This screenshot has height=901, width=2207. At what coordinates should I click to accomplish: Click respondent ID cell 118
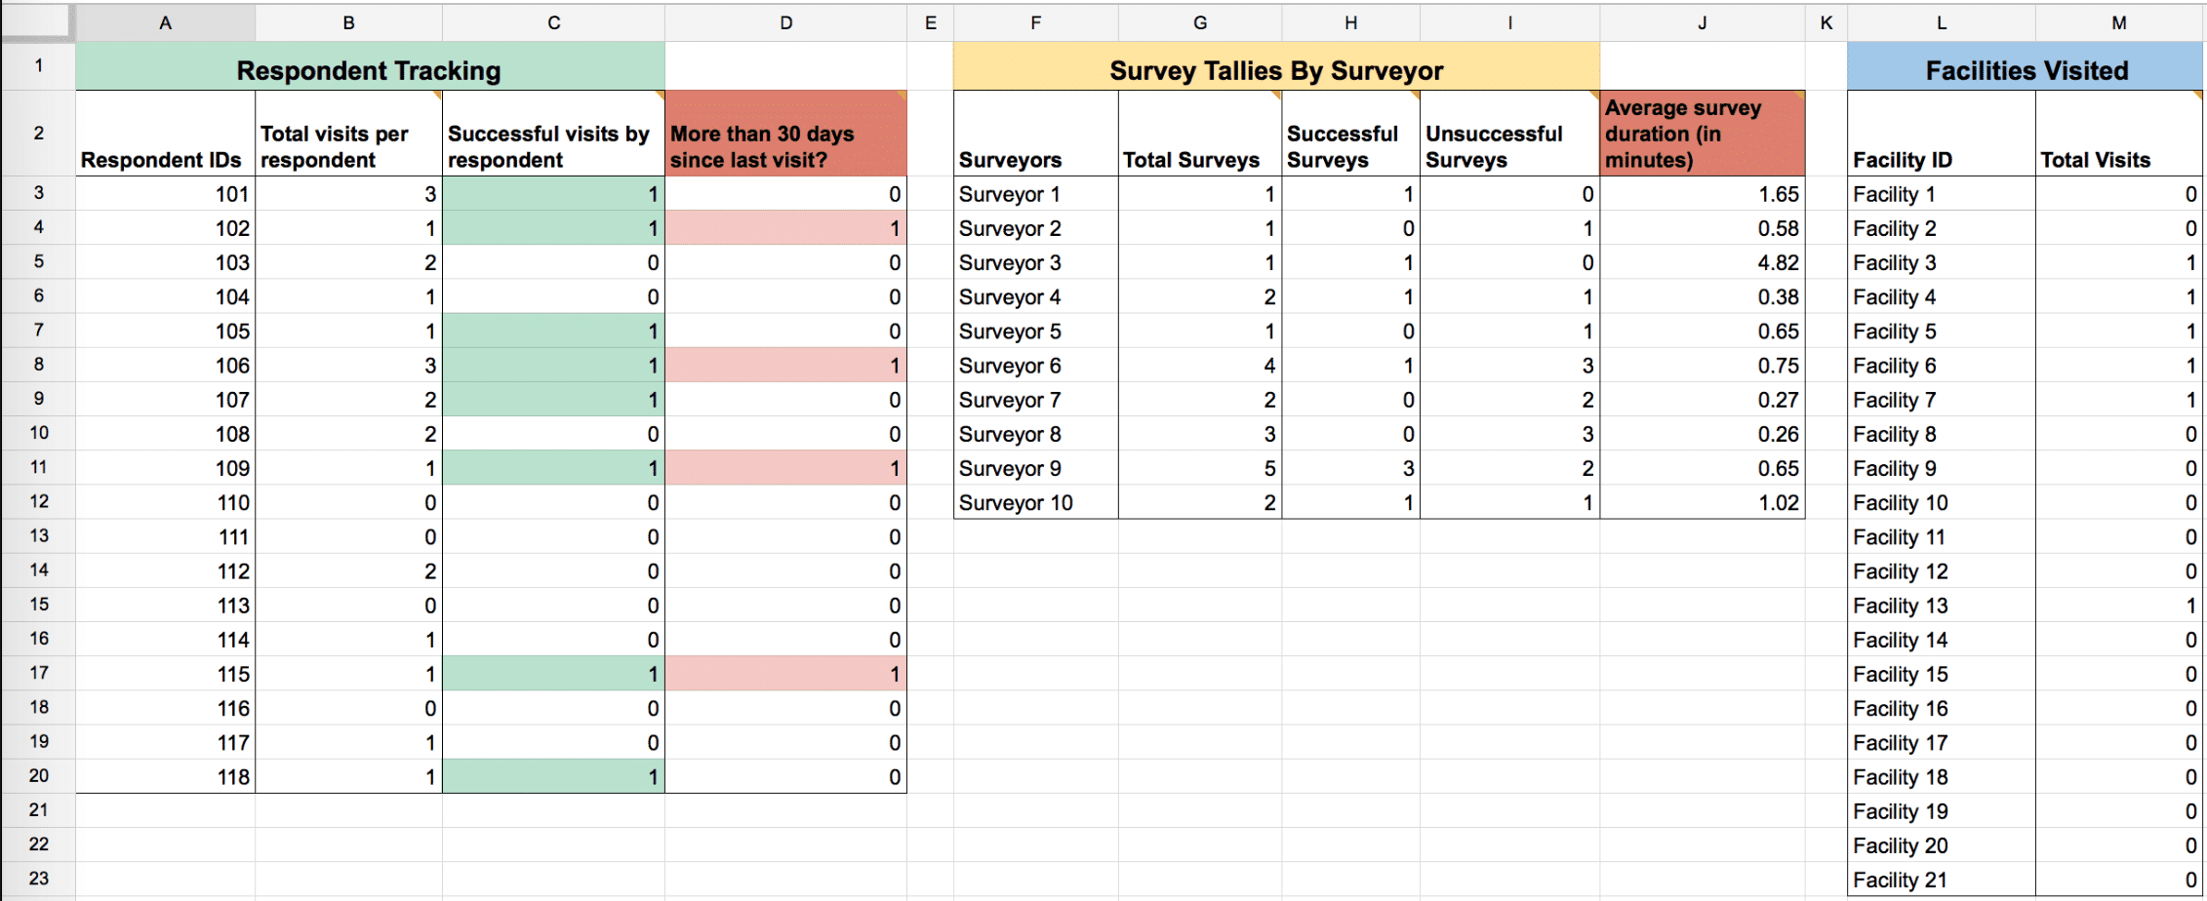pos(165,776)
